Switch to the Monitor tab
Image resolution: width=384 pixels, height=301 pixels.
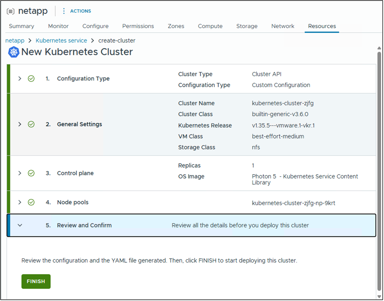[x=58, y=26]
